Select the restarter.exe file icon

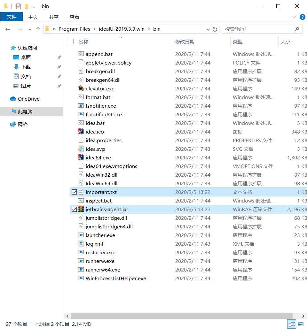click(x=81, y=252)
